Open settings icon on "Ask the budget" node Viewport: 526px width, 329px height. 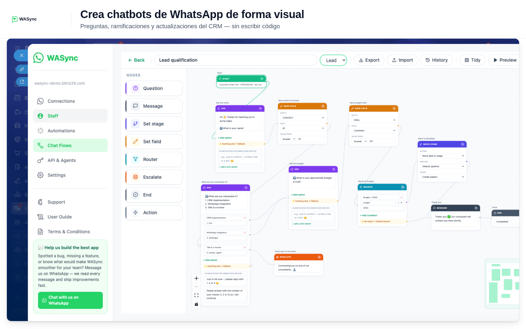(334, 169)
